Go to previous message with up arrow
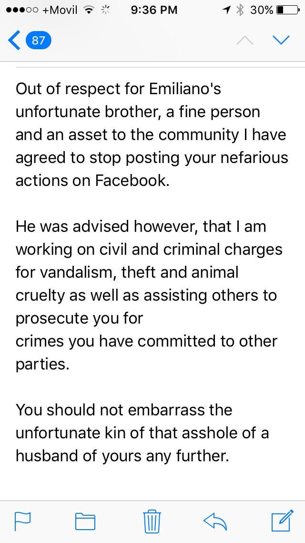 pos(245,41)
